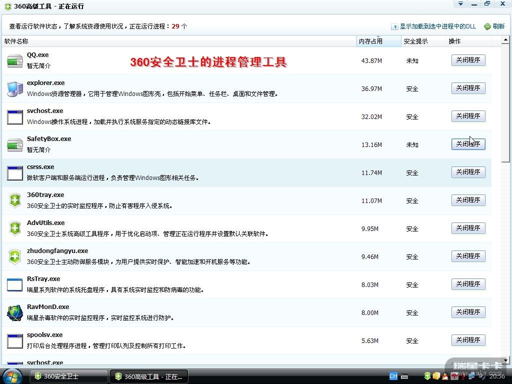Viewport: 512px width, 384px height.
Task: Close the QQ.exe program with 关闭程序
Action: click(468, 60)
